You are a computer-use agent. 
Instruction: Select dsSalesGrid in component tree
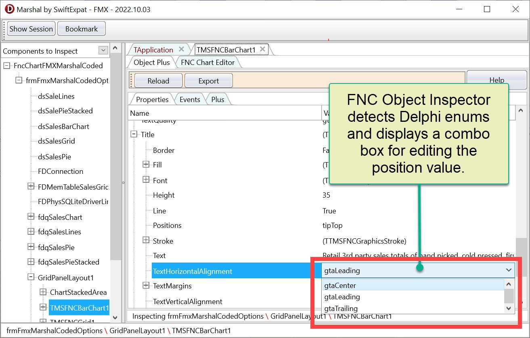click(56, 141)
